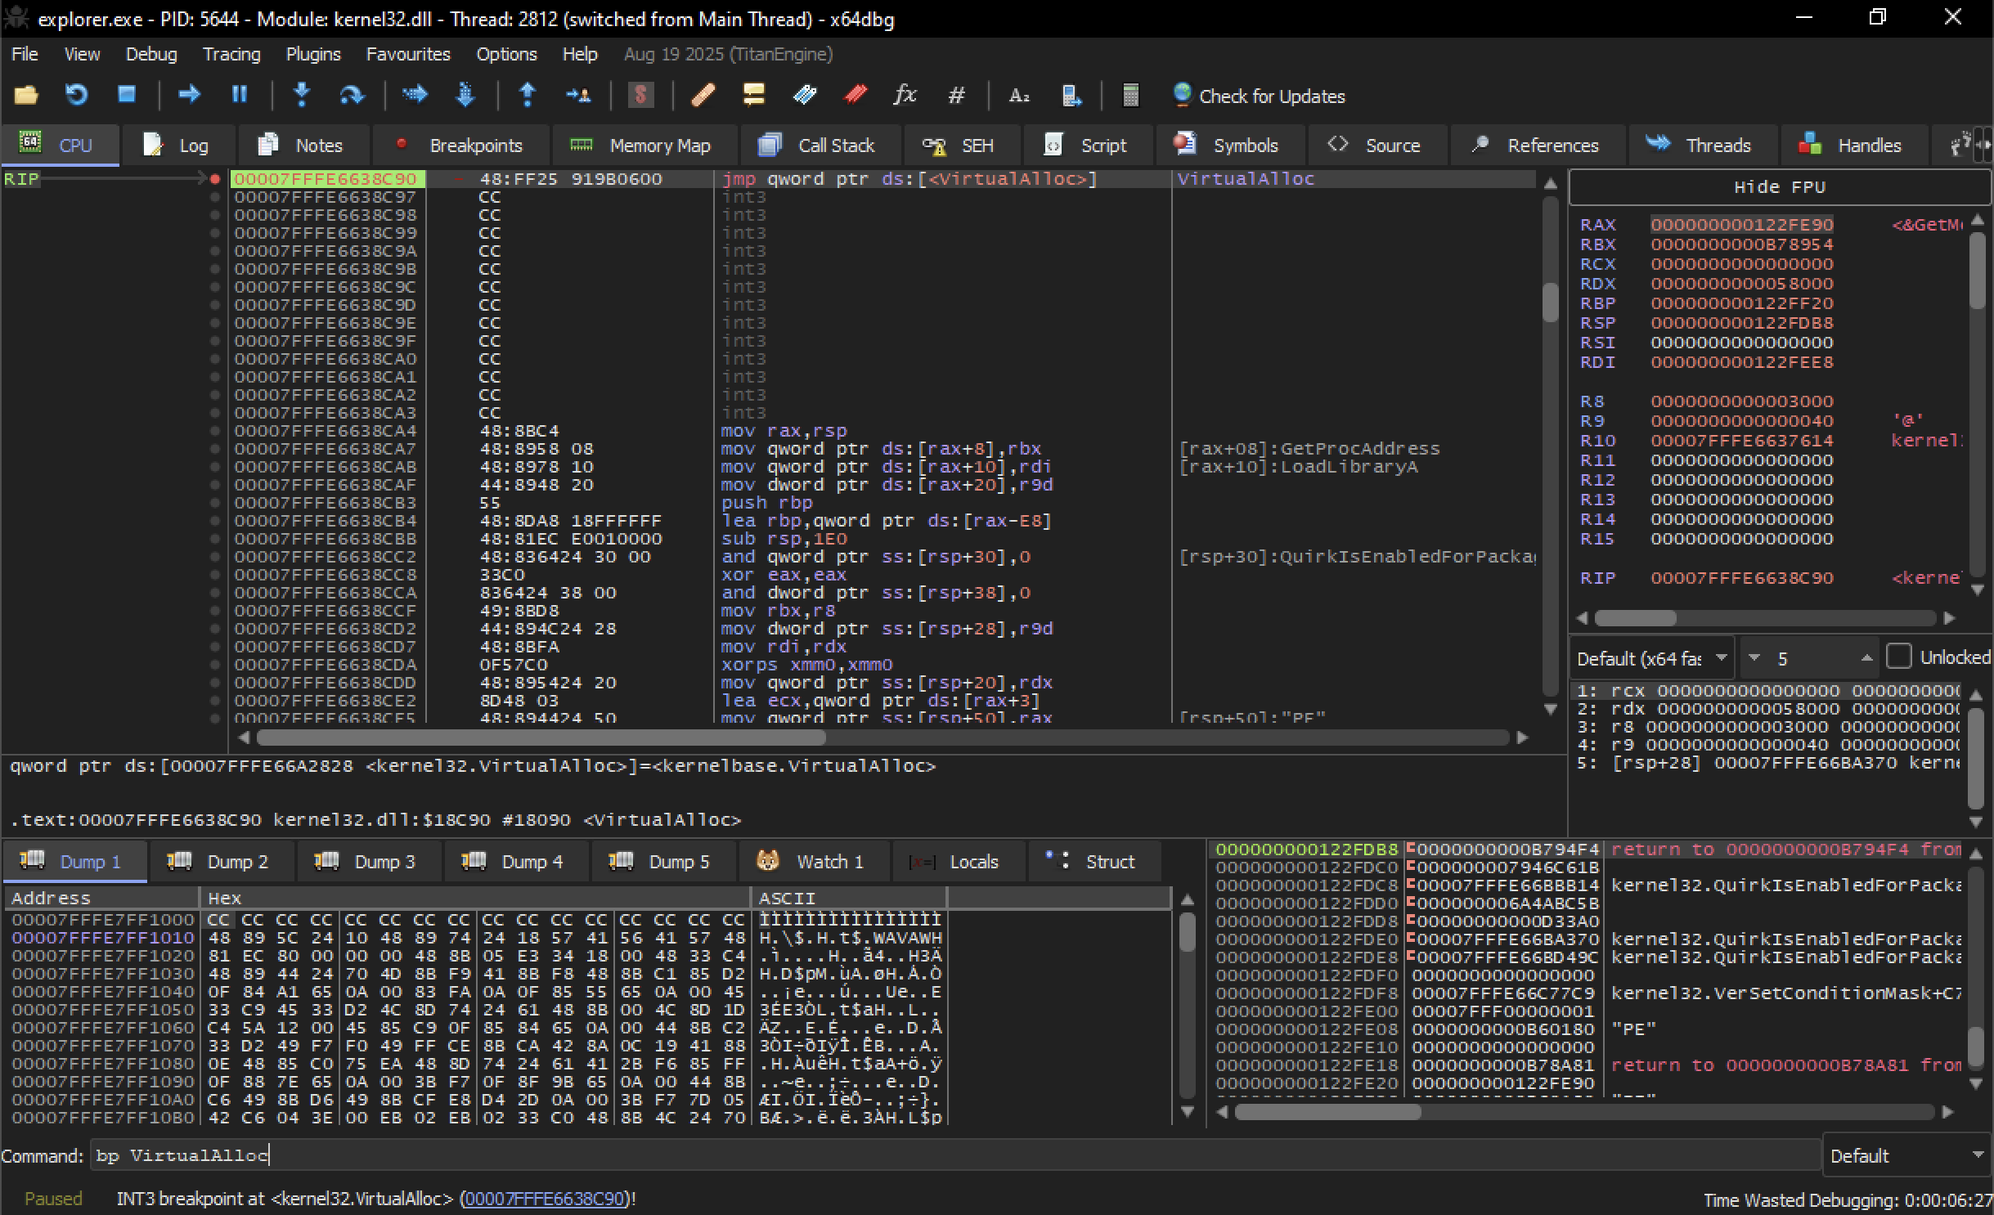Open the Plugins menu

[x=313, y=54]
